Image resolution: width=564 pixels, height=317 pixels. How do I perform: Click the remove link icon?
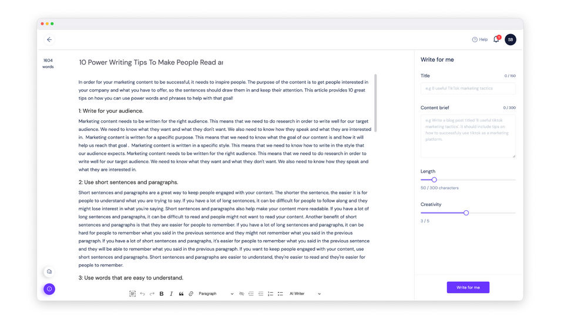pyautogui.click(x=241, y=294)
